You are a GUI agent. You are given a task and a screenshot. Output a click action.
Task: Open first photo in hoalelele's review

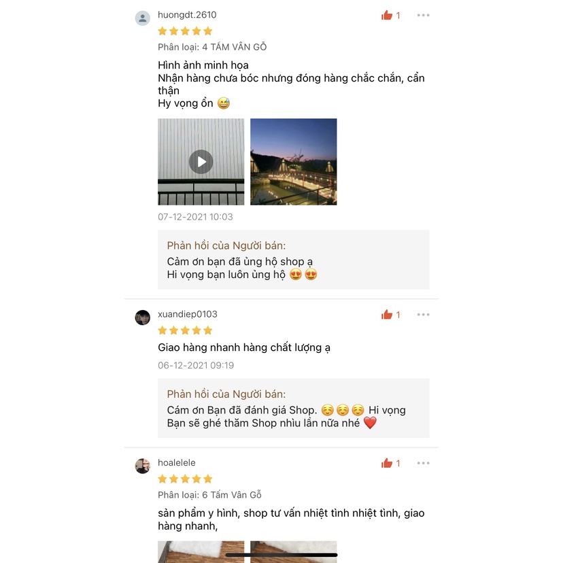pyautogui.click(x=201, y=551)
